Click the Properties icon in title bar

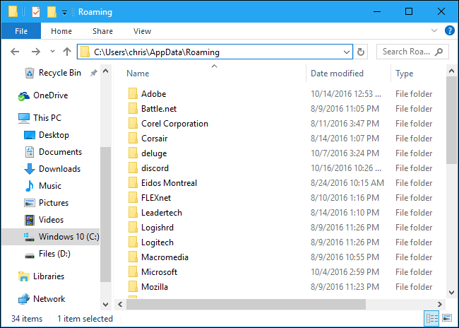pyautogui.click(x=36, y=12)
